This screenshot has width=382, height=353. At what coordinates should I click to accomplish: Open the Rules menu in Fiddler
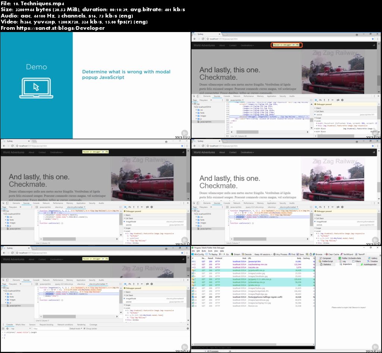[204, 251]
